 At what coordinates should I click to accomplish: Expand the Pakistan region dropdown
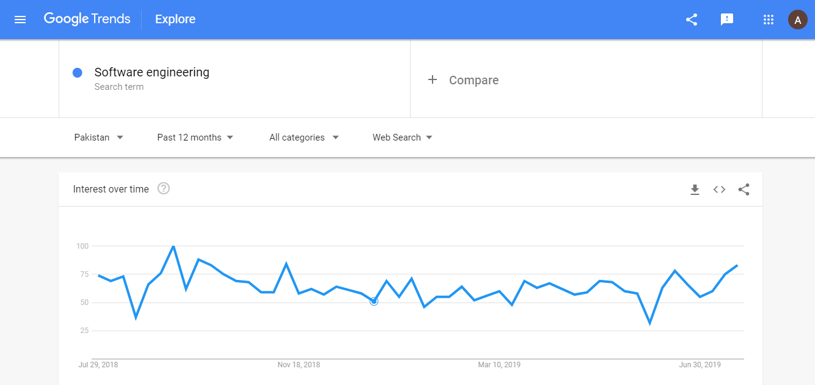(x=99, y=137)
